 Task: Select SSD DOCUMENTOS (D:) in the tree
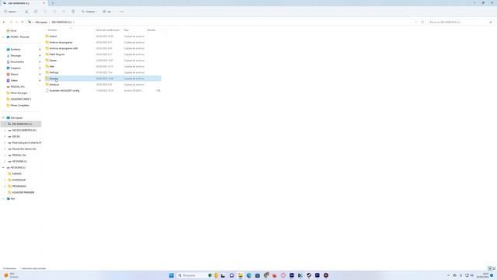pyautogui.click(x=24, y=130)
